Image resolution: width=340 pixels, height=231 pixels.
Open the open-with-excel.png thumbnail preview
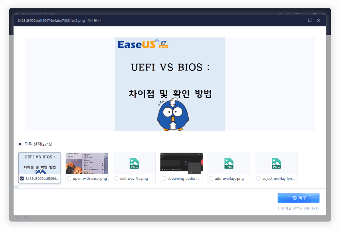point(87,163)
